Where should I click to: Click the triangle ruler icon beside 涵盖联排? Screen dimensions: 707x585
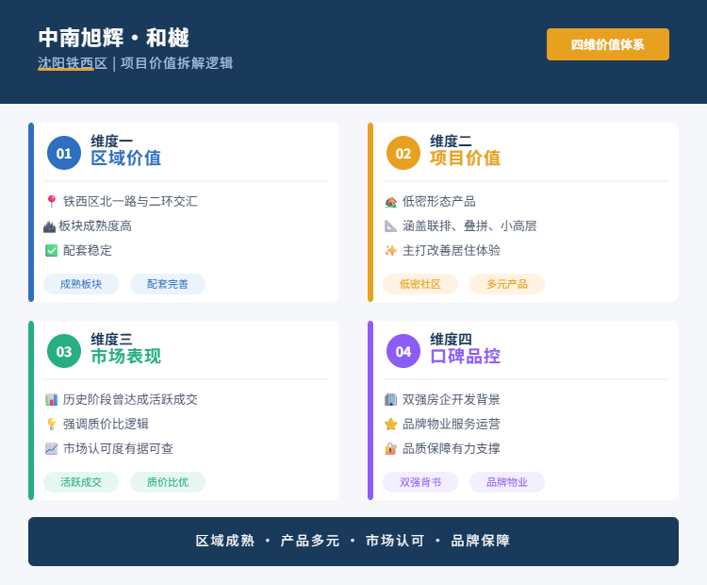(391, 226)
